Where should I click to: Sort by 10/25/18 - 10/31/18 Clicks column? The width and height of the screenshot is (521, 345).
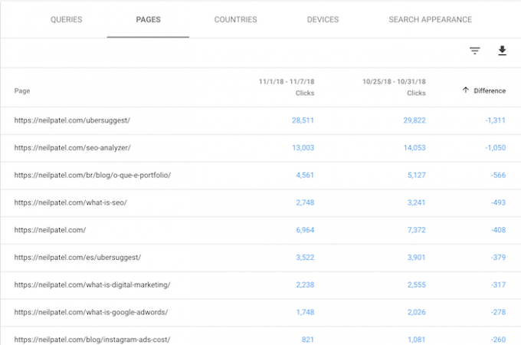coord(394,87)
